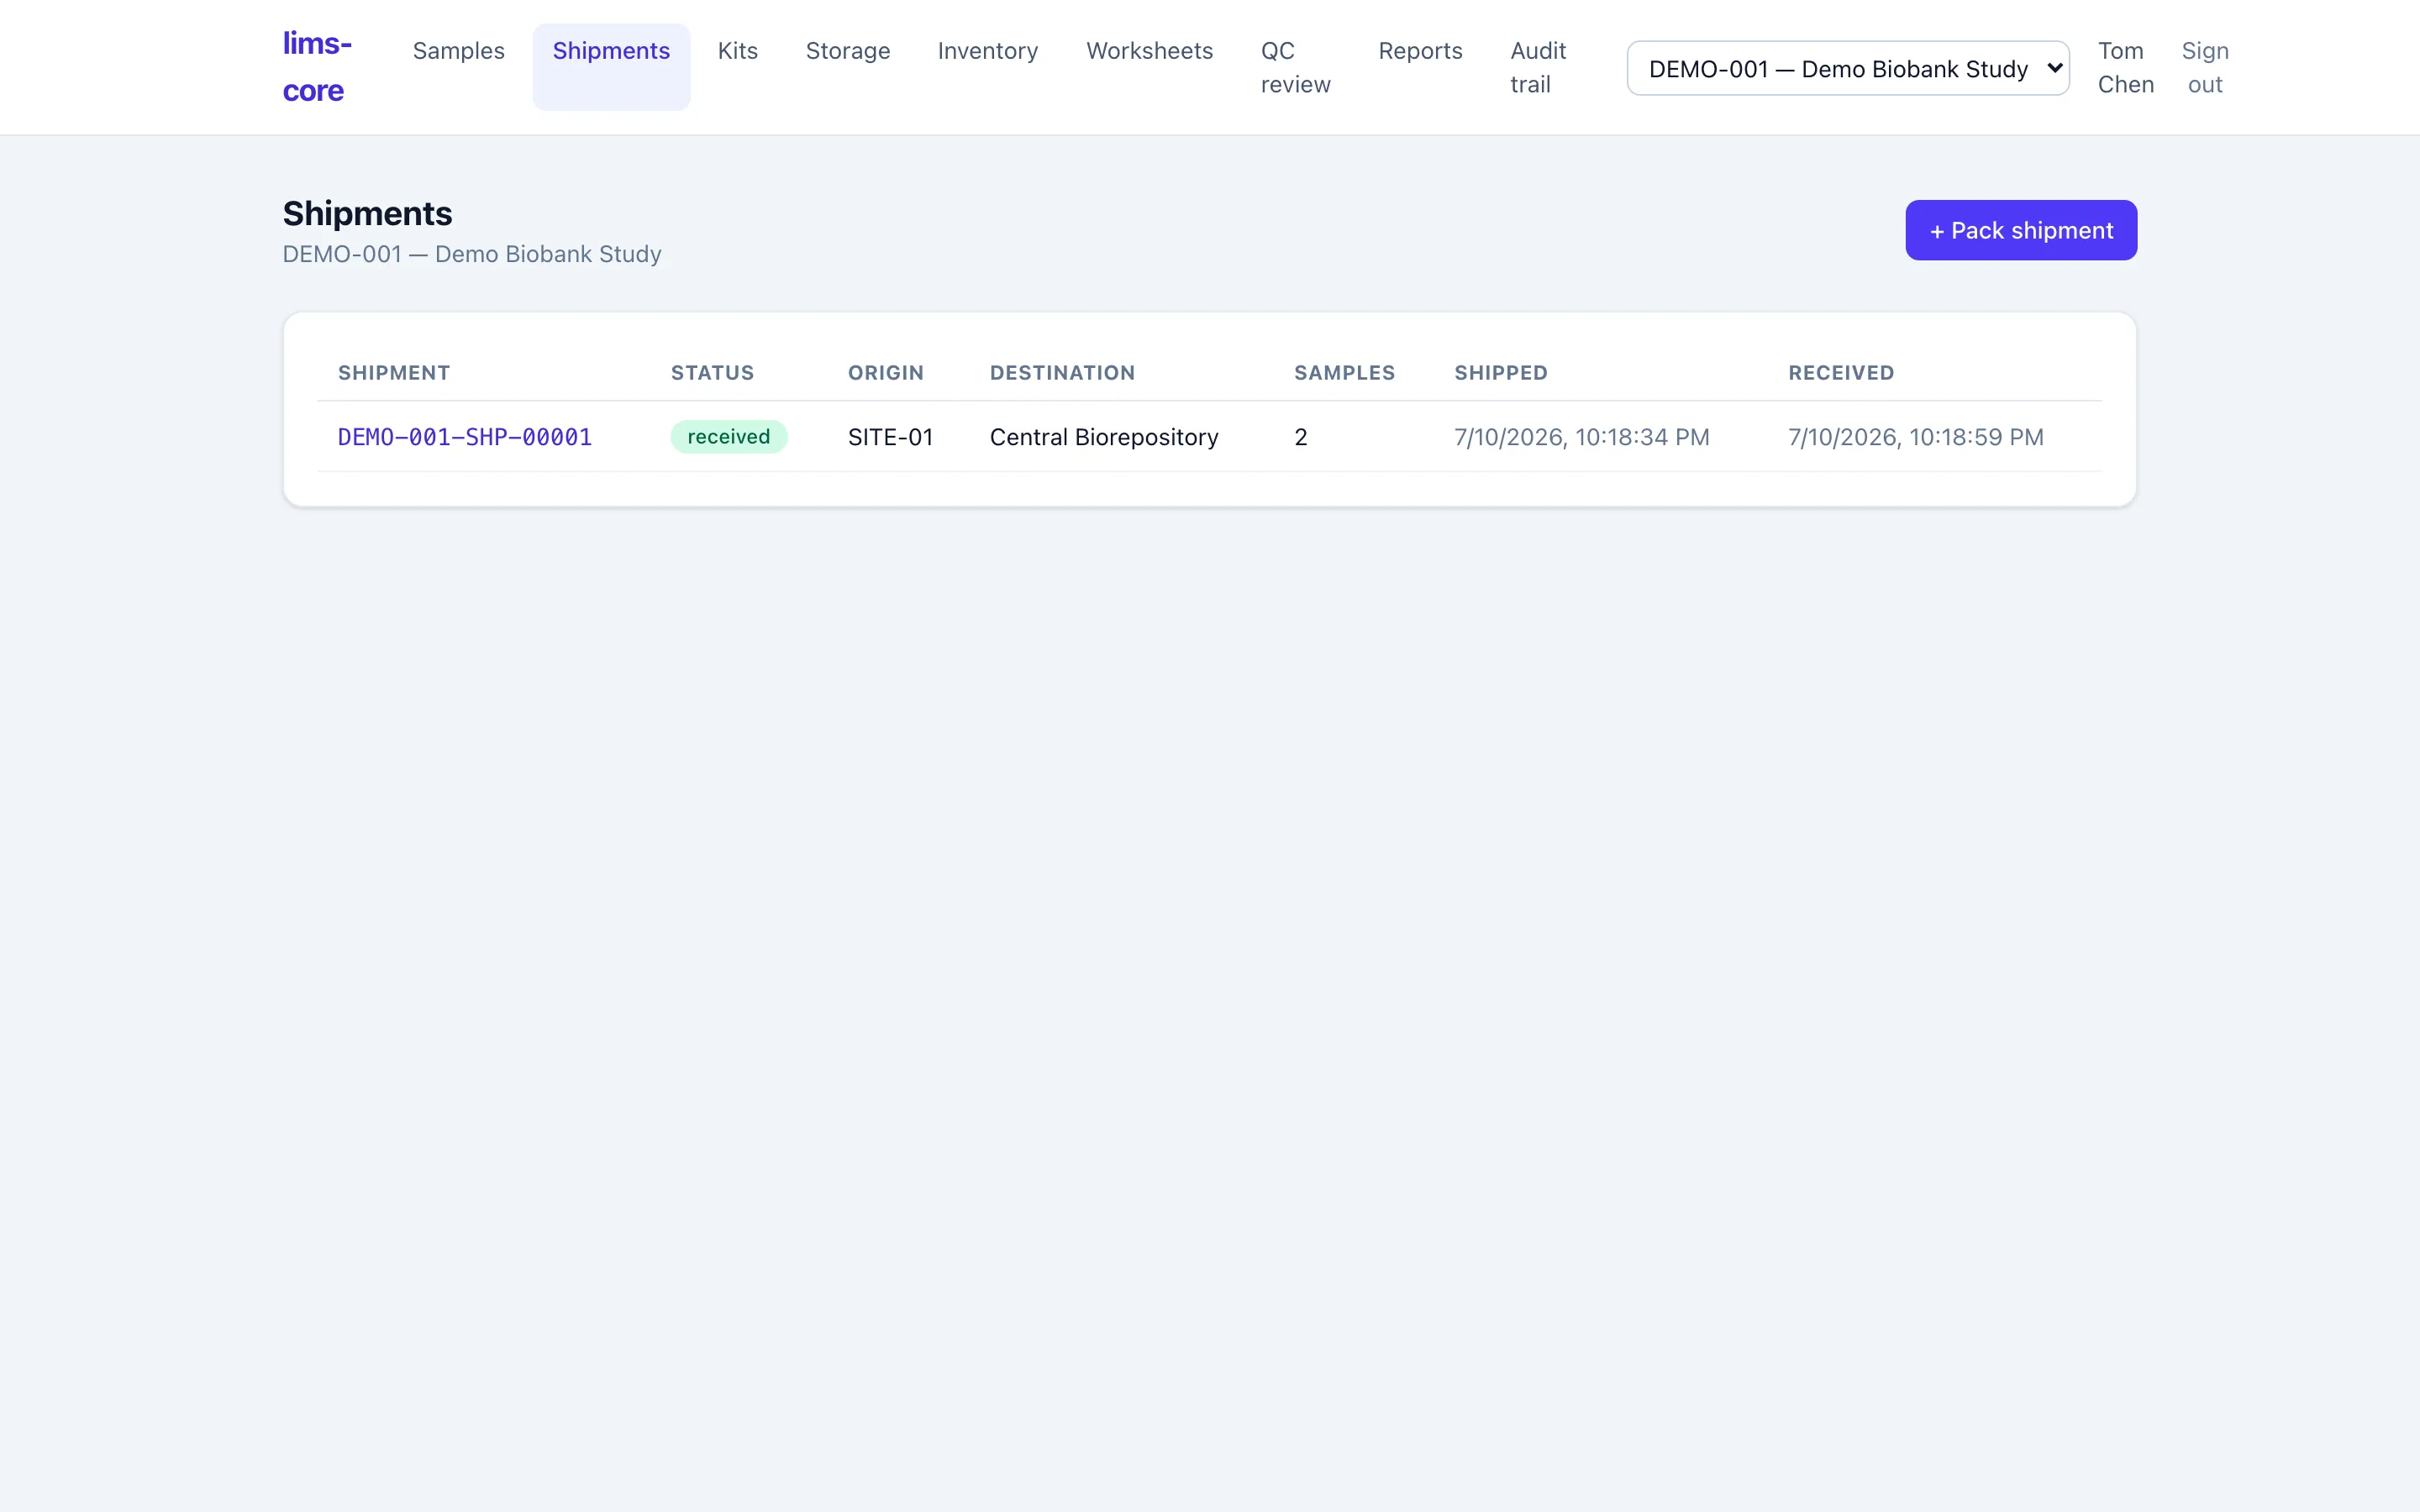Click the SHIPPED column header

point(1501,373)
